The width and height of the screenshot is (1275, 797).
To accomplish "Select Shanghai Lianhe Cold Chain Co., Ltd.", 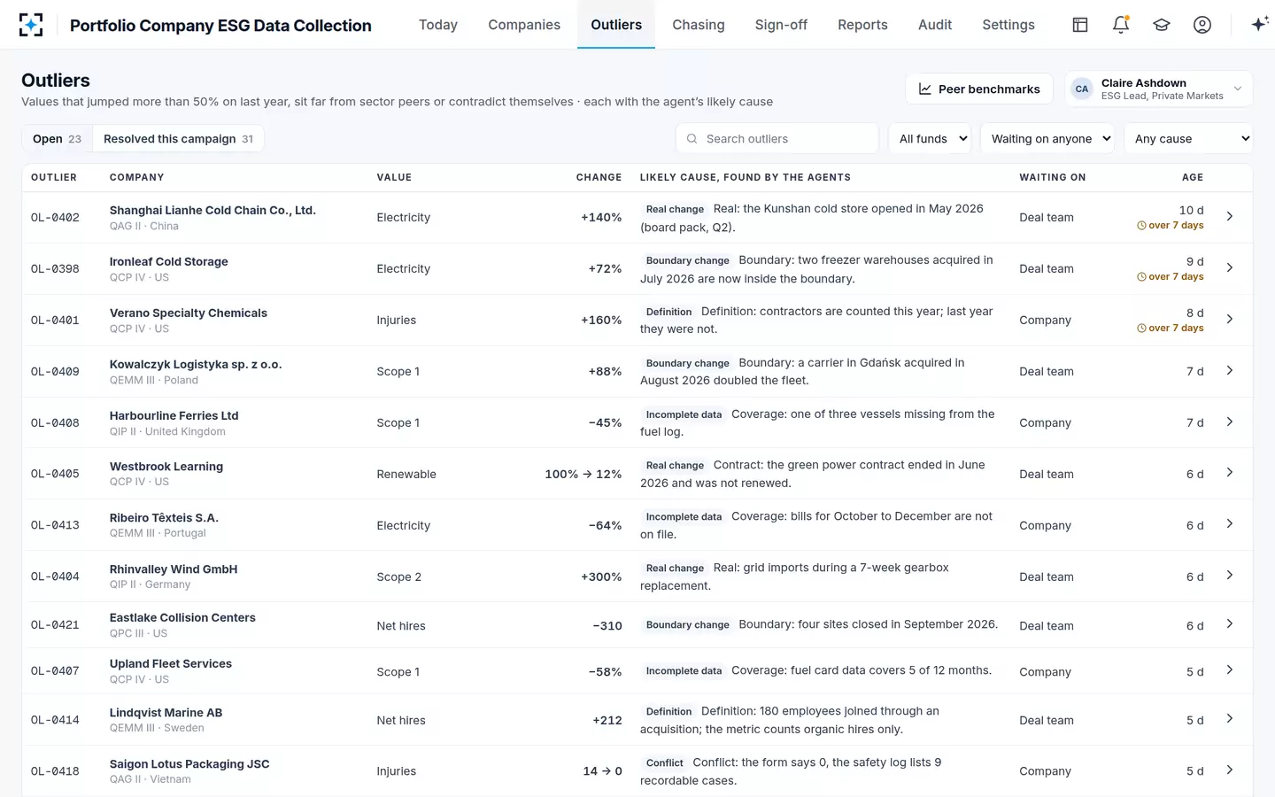I will pos(212,210).
